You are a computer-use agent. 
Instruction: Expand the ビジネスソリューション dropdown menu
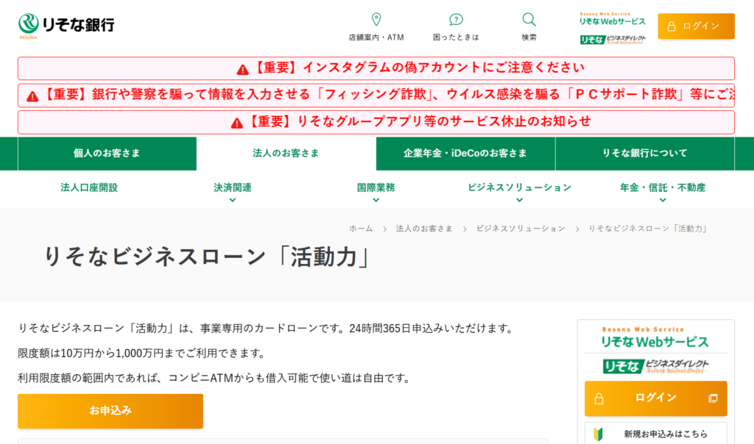(x=519, y=192)
